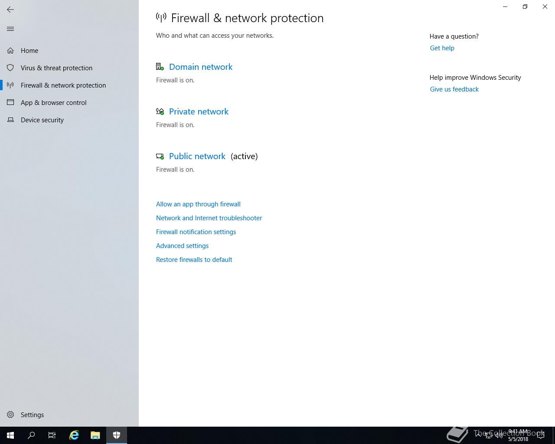555x444 pixels.
Task: Click the volume speaker tray icon
Action: point(499,436)
